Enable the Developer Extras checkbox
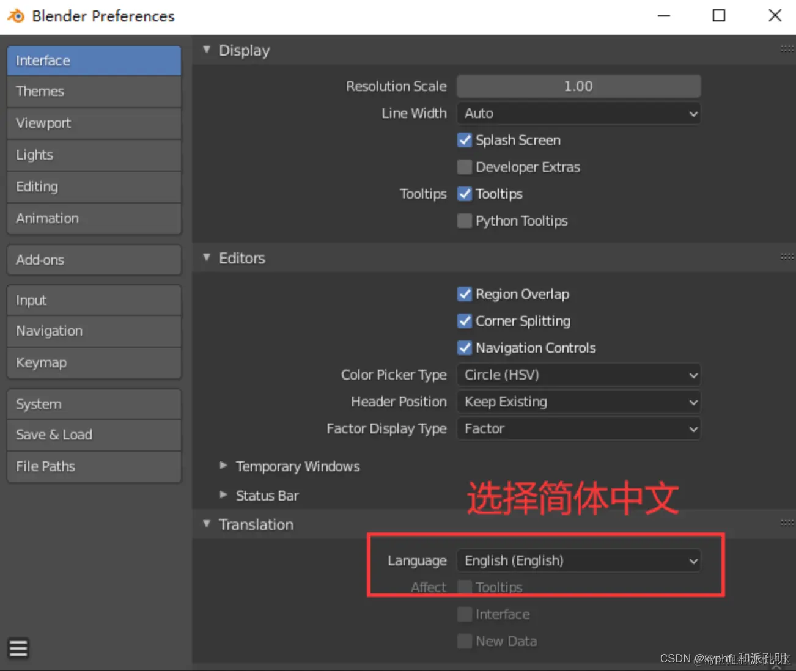This screenshot has height=671, width=796. pos(465,167)
